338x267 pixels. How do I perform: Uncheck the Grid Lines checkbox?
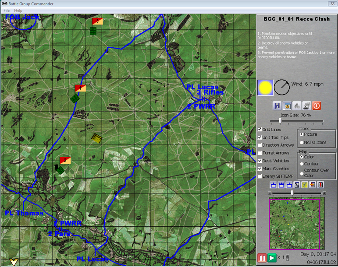(260, 130)
